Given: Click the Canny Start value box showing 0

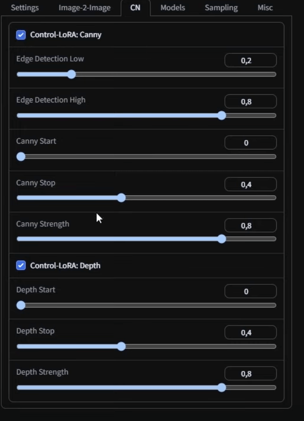Looking at the screenshot, I should (x=250, y=142).
